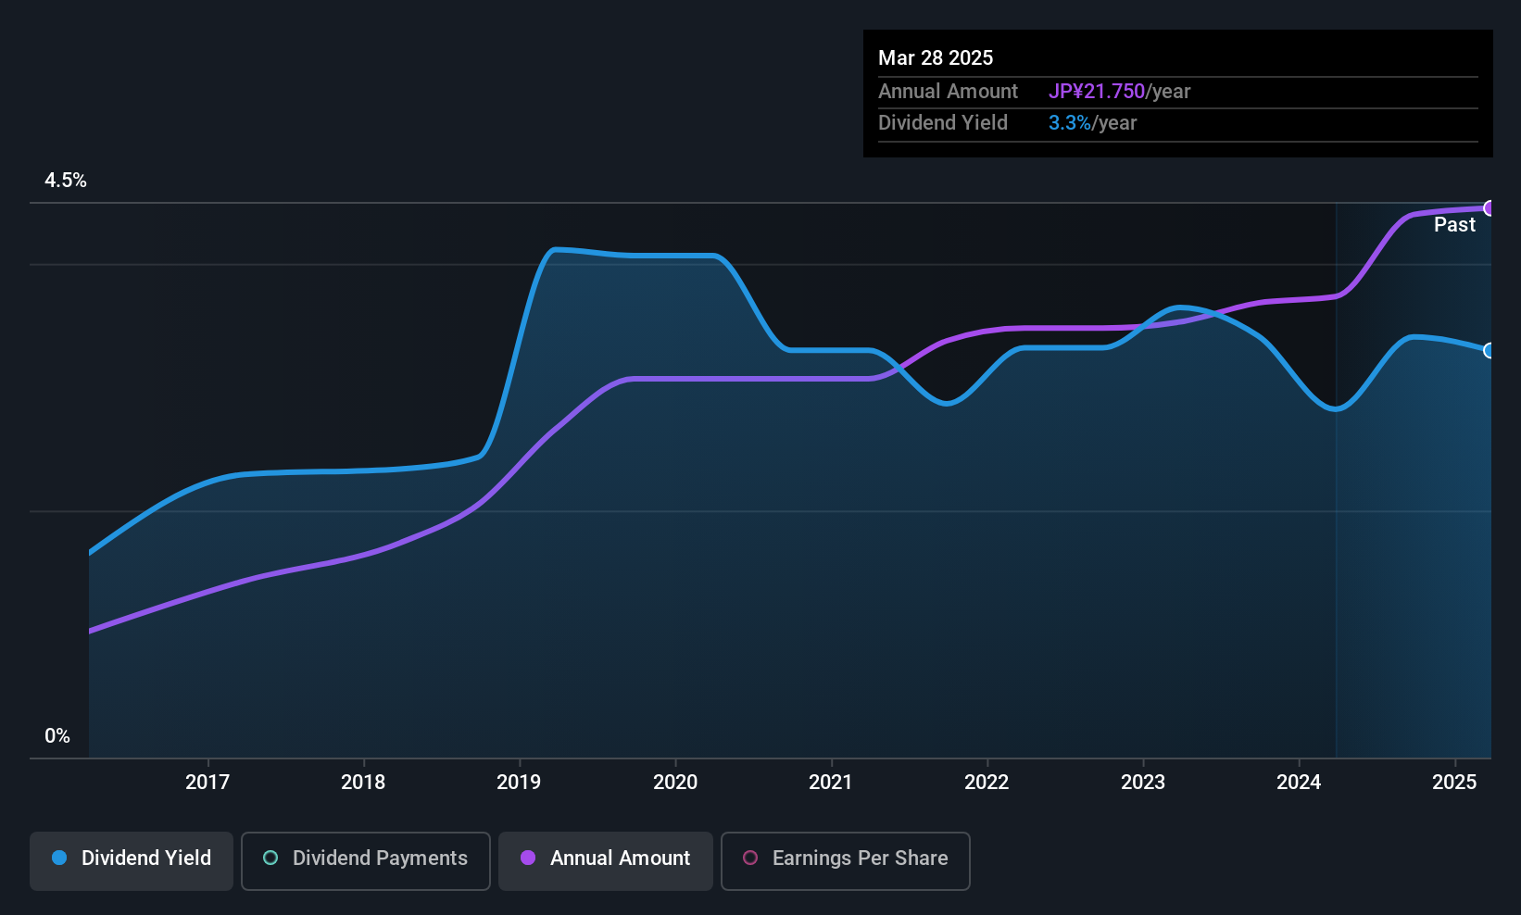Click the Past region label
1521x915 pixels.
[x=1454, y=224]
